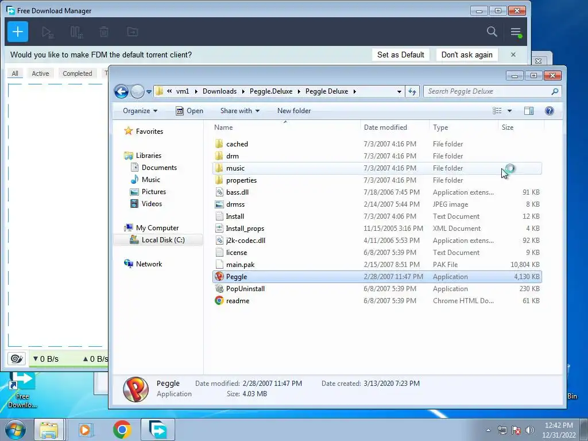The image size is (588, 441).
Task: Expand the arrow after Peggle Deluxe breadcrumb
Action: pyautogui.click(x=355, y=91)
